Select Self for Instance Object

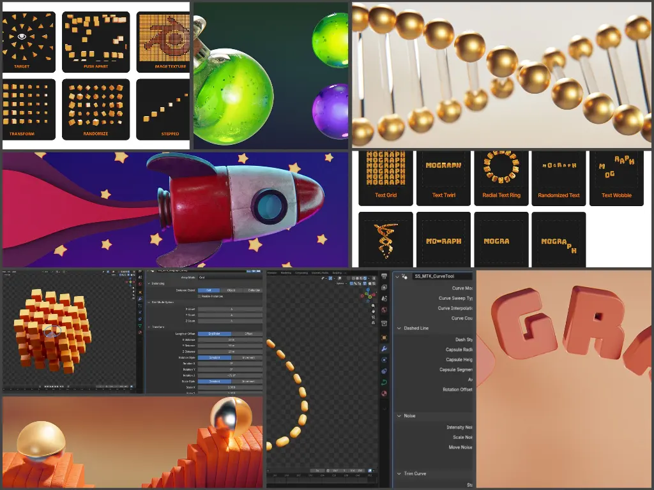(209, 290)
